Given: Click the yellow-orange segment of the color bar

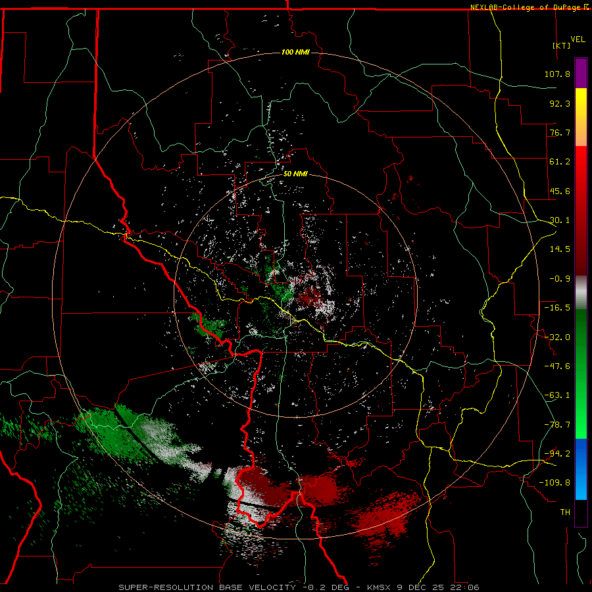Looking at the screenshot, I should 581,117.
